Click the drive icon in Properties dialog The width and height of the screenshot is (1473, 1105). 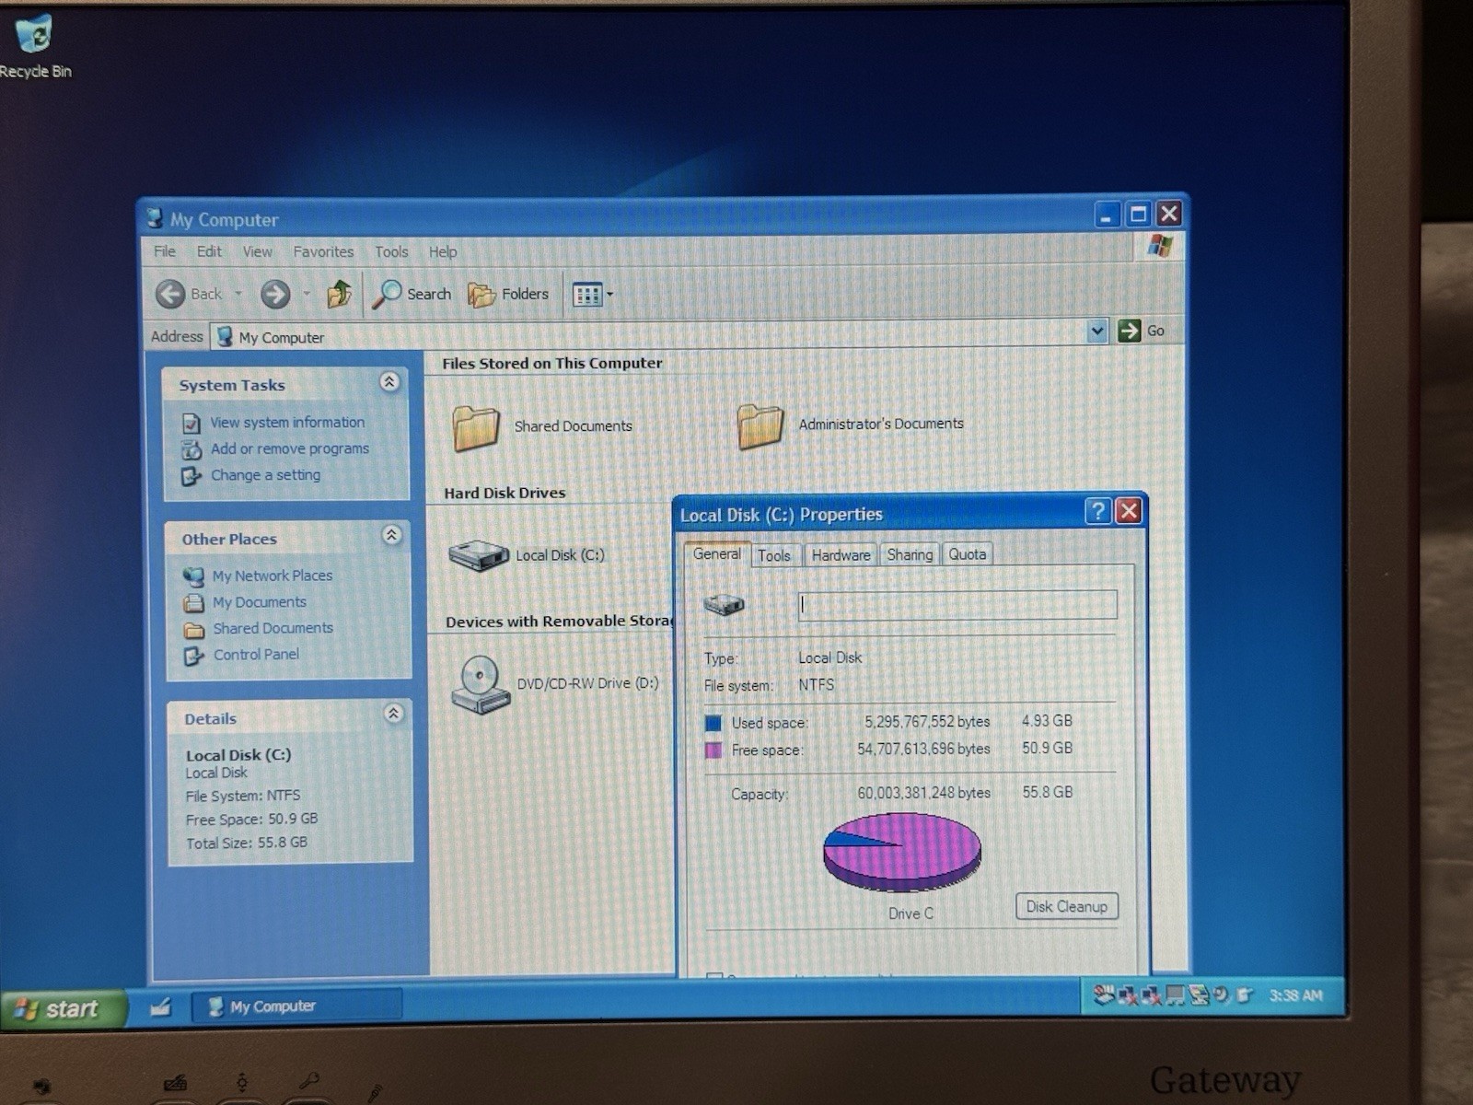click(x=724, y=605)
